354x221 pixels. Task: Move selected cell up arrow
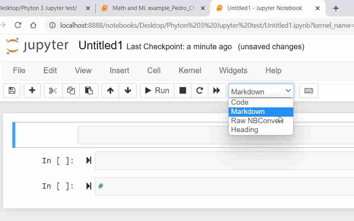110,91
